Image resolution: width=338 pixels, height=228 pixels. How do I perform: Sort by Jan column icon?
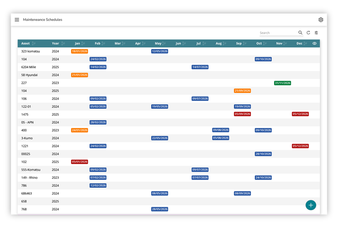[83, 43]
